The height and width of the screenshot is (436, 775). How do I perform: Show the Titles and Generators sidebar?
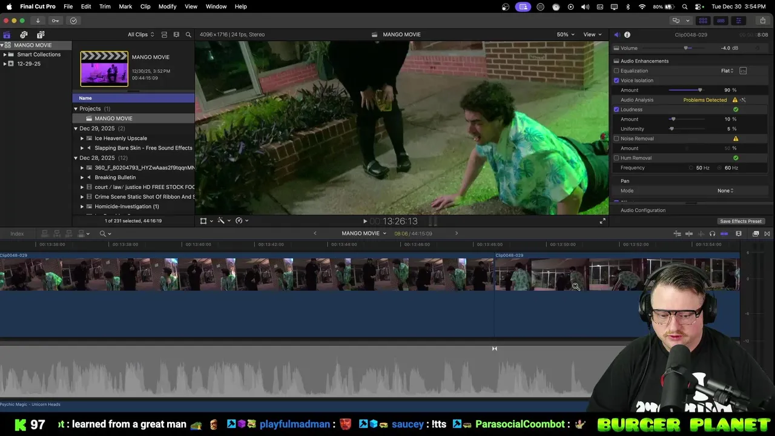coord(41,35)
